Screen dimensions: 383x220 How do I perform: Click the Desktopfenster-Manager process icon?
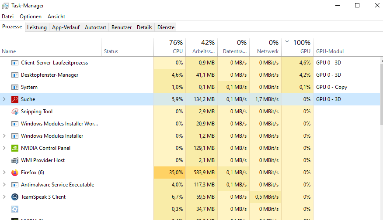15,75
